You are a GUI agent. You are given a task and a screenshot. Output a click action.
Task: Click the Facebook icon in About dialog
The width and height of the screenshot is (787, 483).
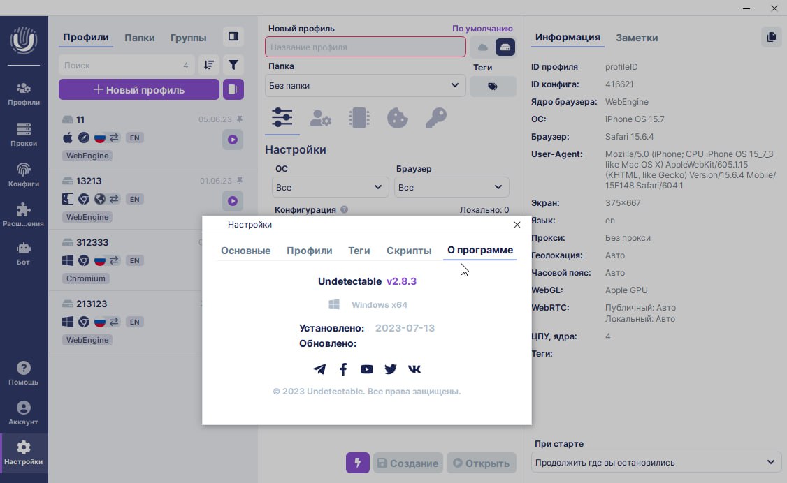343,369
